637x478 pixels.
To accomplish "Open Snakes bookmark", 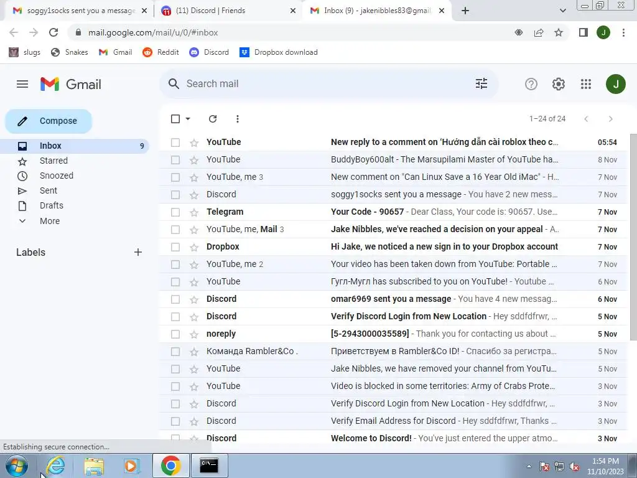I will click(x=70, y=52).
